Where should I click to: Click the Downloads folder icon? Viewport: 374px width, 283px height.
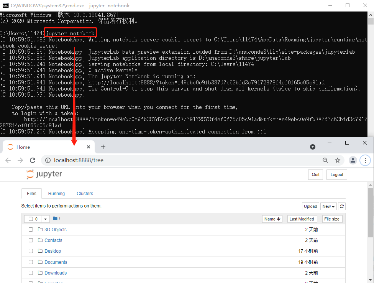(x=40, y=273)
